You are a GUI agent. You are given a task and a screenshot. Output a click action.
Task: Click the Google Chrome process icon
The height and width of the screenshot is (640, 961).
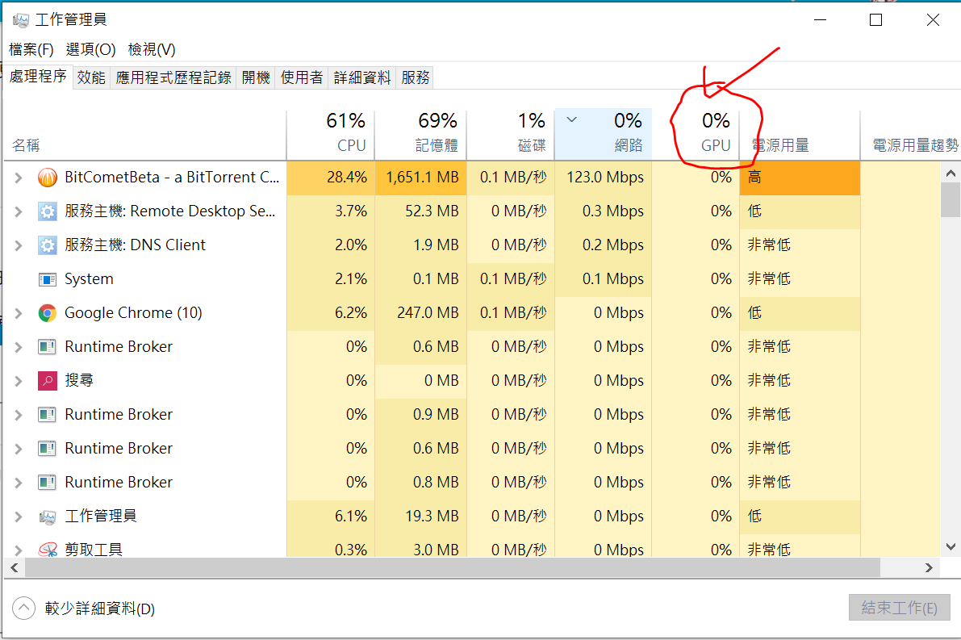point(48,313)
